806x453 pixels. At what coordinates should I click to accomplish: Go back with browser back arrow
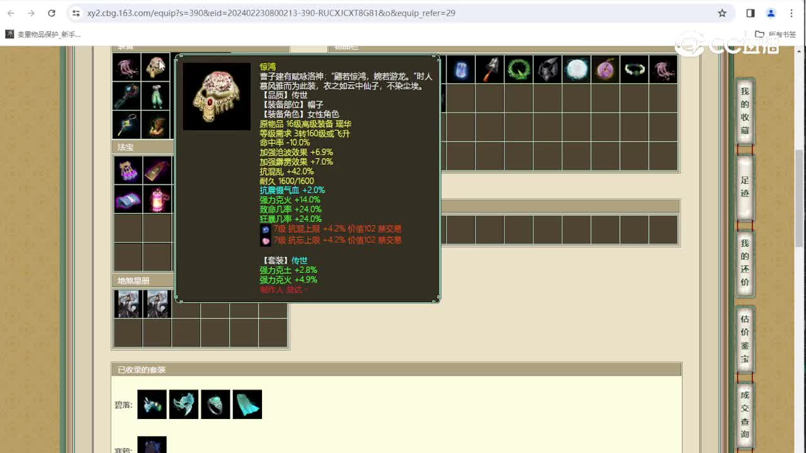click(x=11, y=13)
